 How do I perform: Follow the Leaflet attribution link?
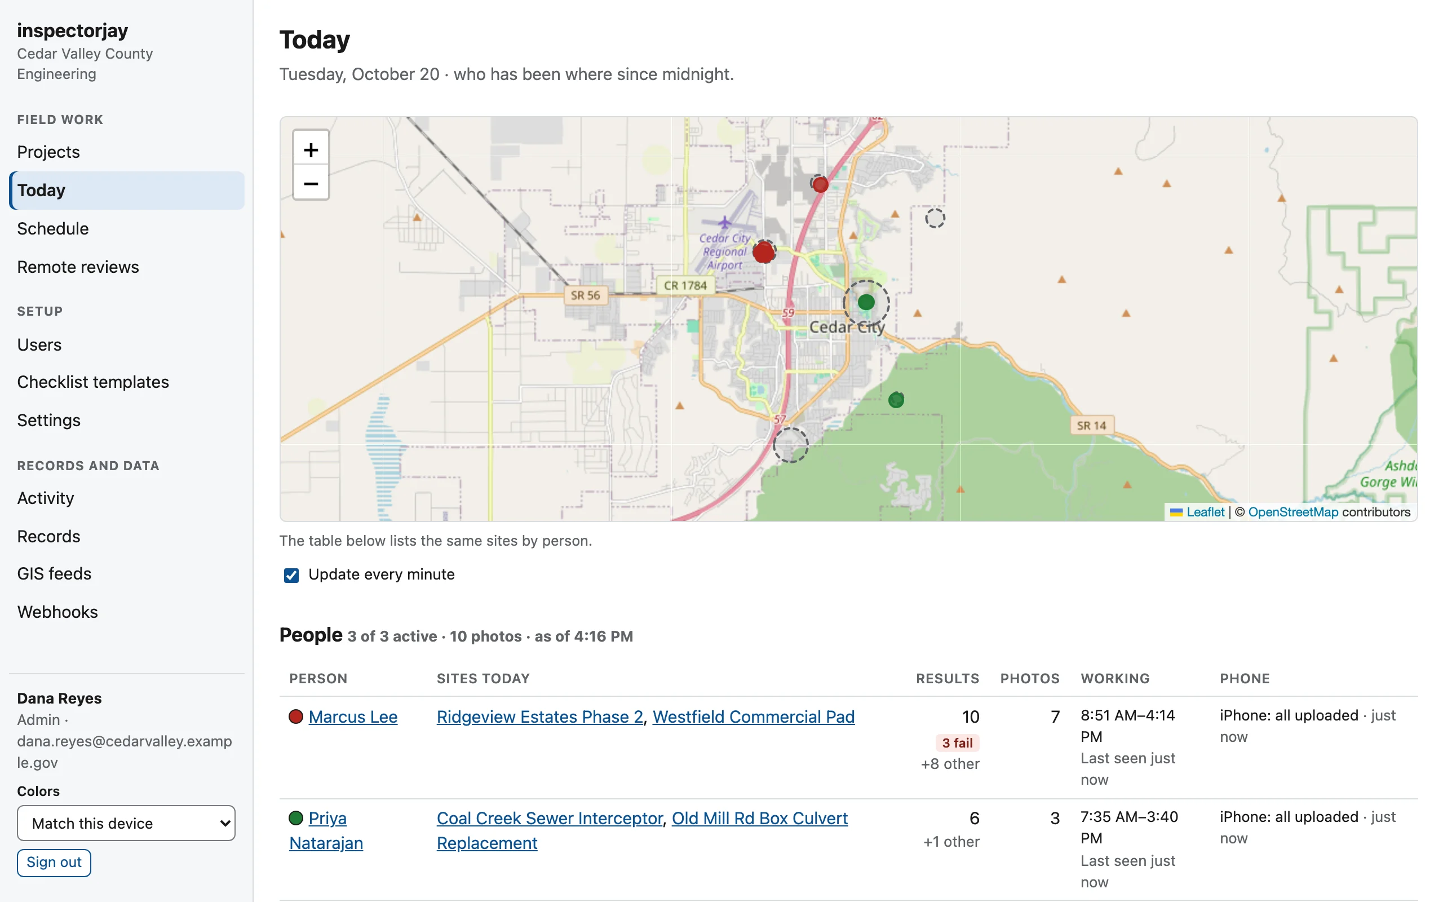(x=1205, y=512)
